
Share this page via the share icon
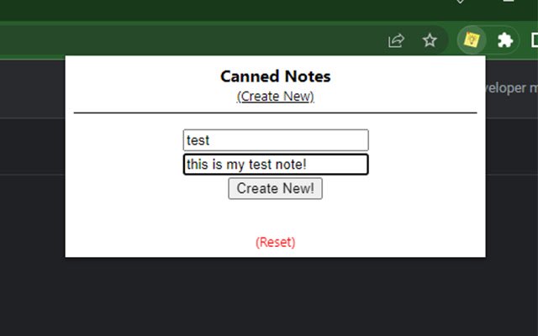click(x=396, y=40)
